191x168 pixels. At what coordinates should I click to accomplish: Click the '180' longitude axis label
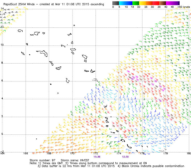[189, 153]
